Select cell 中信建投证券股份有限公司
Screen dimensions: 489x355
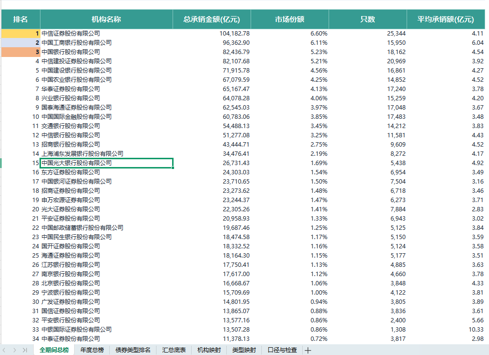[x=106, y=61]
